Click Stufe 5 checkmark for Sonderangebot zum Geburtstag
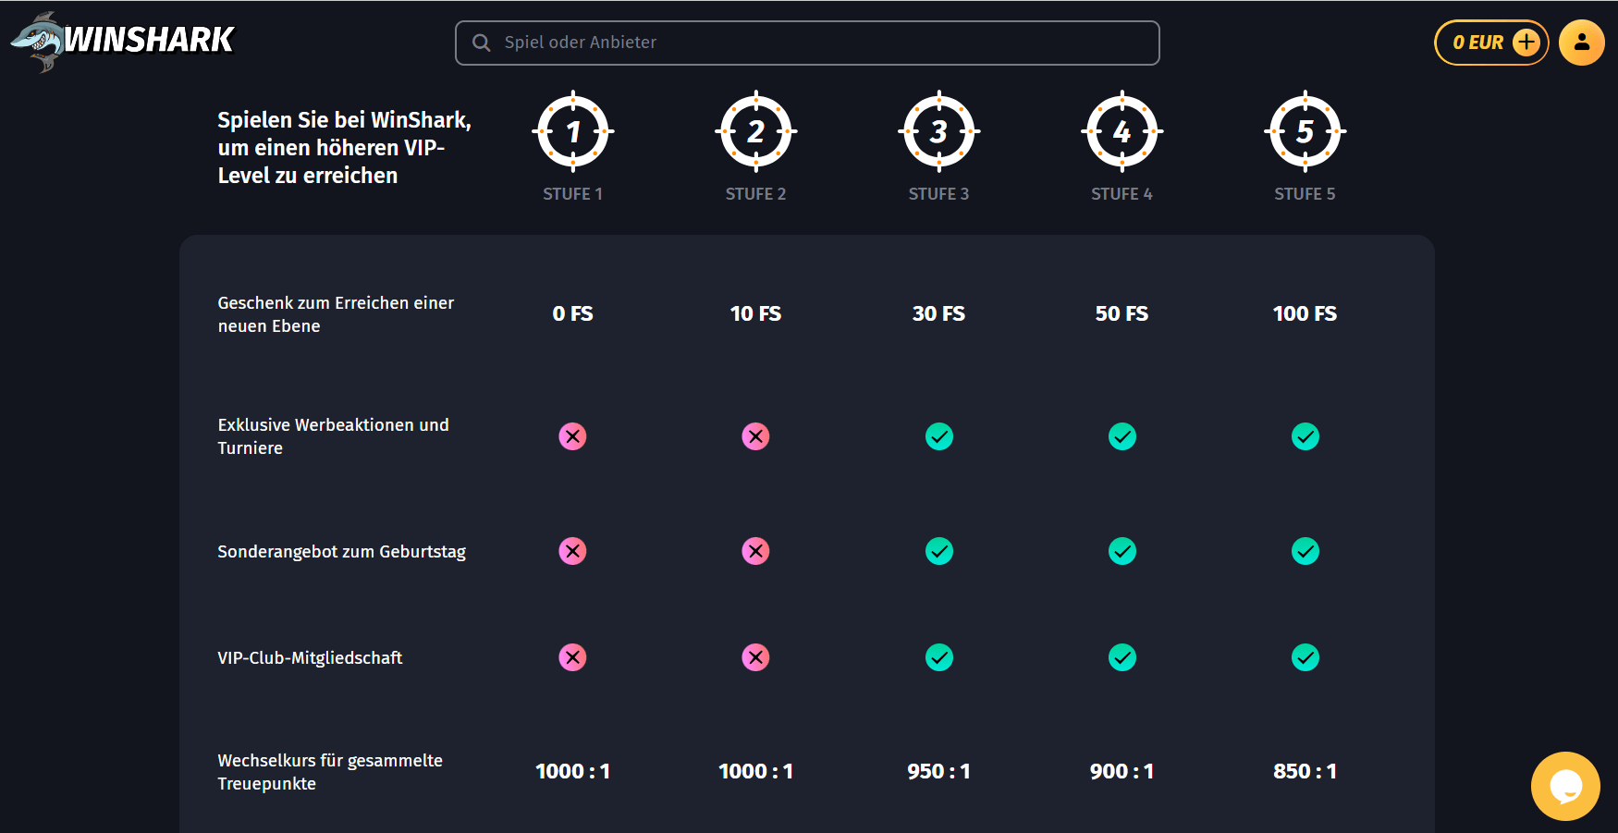 click(x=1305, y=552)
